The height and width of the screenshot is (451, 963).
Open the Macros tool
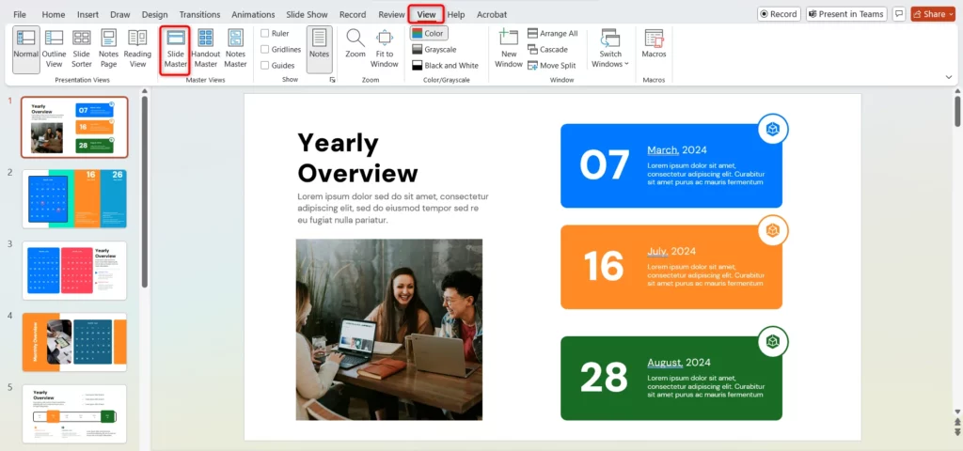[654, 49]
